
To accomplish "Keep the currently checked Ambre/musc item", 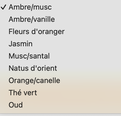I will (60, 7).
